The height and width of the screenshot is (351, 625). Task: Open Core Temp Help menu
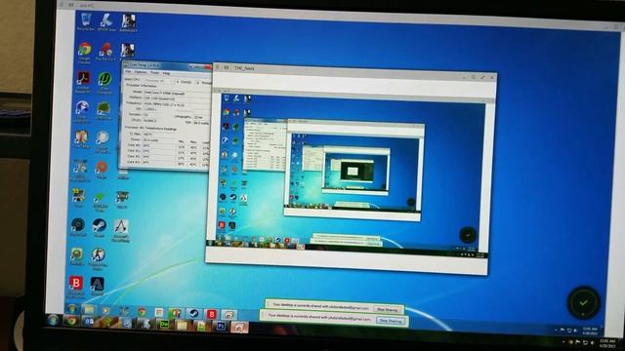[166, 73]
